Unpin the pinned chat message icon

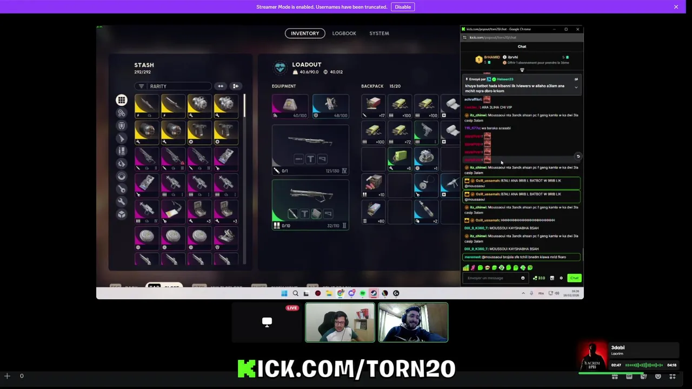[576, 79]
